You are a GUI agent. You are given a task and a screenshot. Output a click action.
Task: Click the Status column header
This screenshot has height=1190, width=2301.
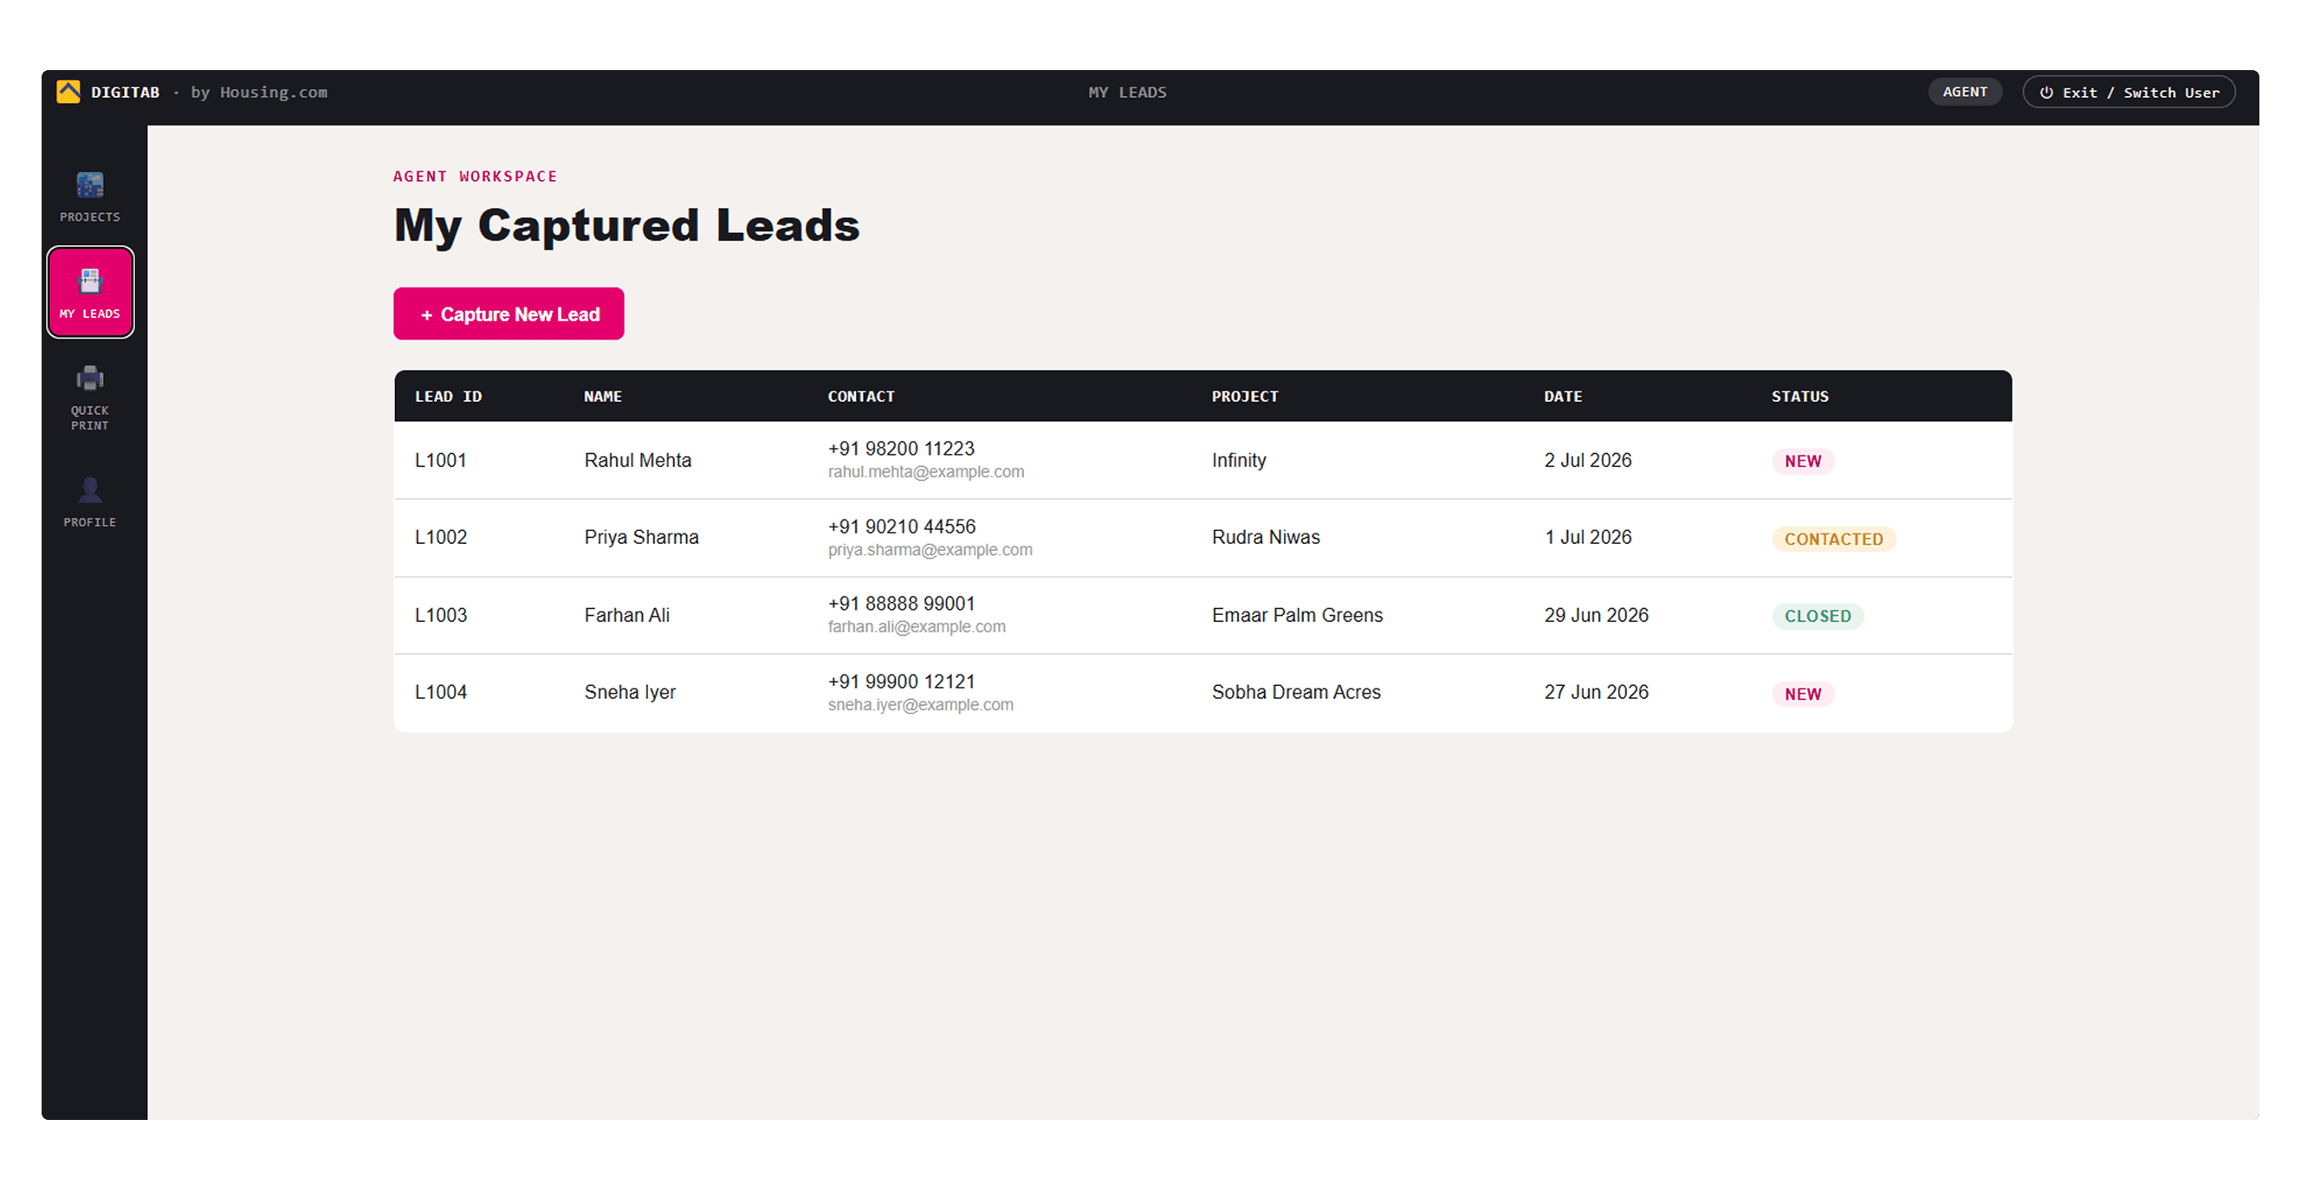click(1800, 397)
